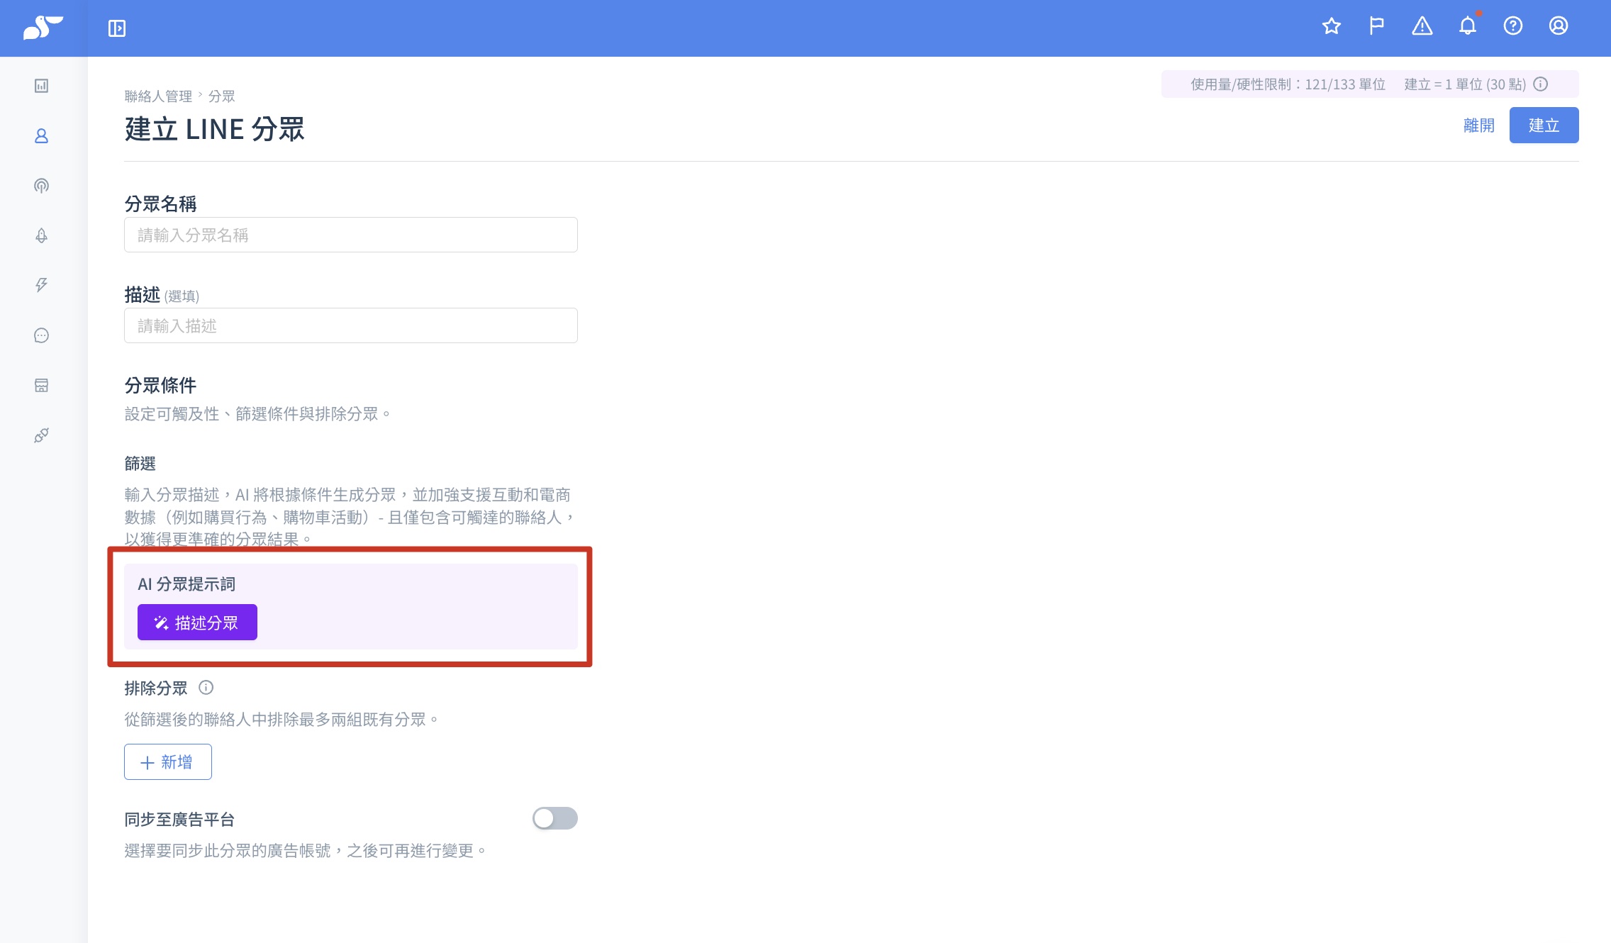Click the 使用量/硬性限制 usage text
The image size is (1611, 943).
[x=1288, y=84]
